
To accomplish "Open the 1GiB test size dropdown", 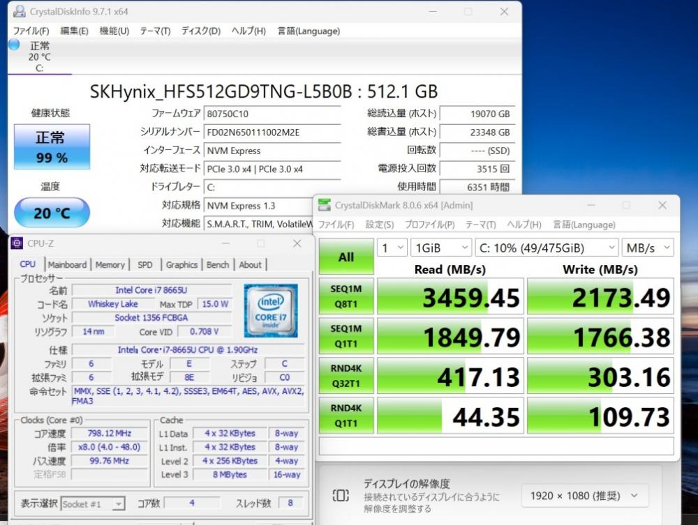I will 440,248.
